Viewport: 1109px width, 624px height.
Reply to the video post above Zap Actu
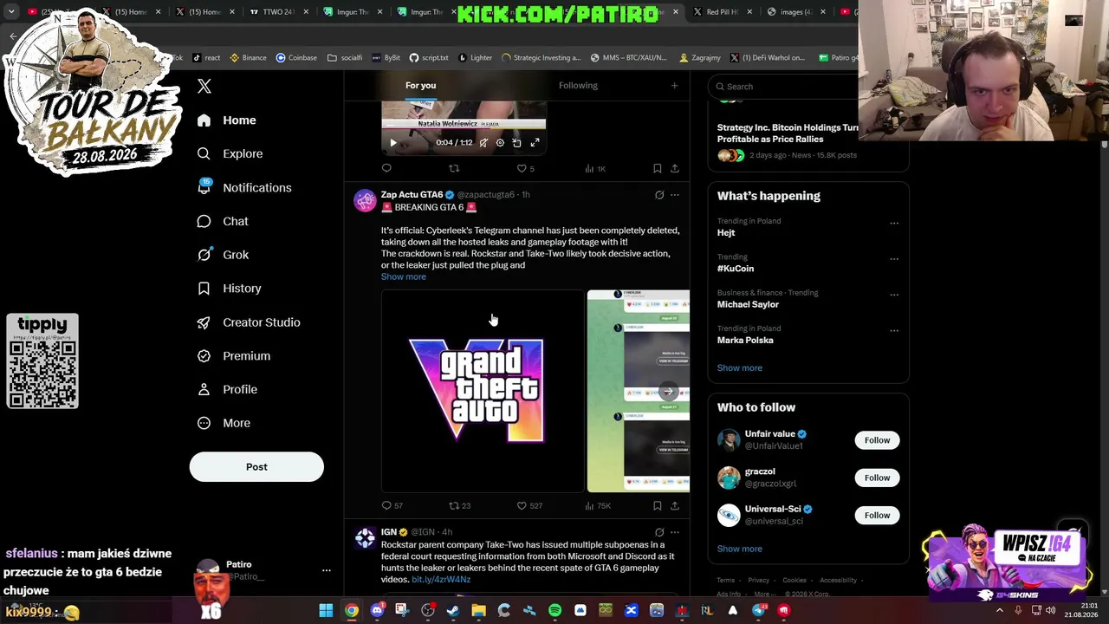tap(386, 168)
